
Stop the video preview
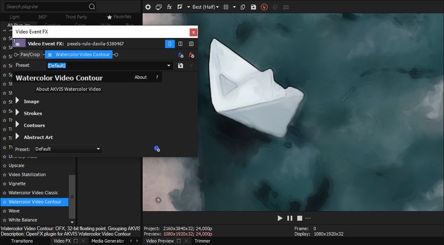coord(300,218)
